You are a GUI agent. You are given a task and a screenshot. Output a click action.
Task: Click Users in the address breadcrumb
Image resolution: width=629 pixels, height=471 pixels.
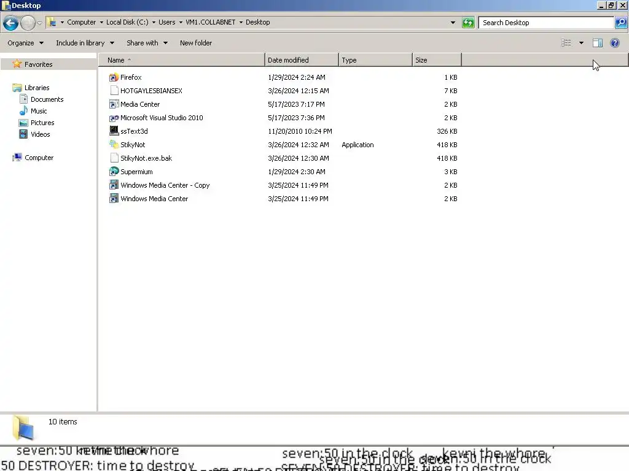pos(167,22)
